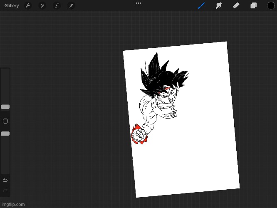The width and height of the screenshot is (277, 208).
Task: Tap the three dots at top center
Action: 138,3
